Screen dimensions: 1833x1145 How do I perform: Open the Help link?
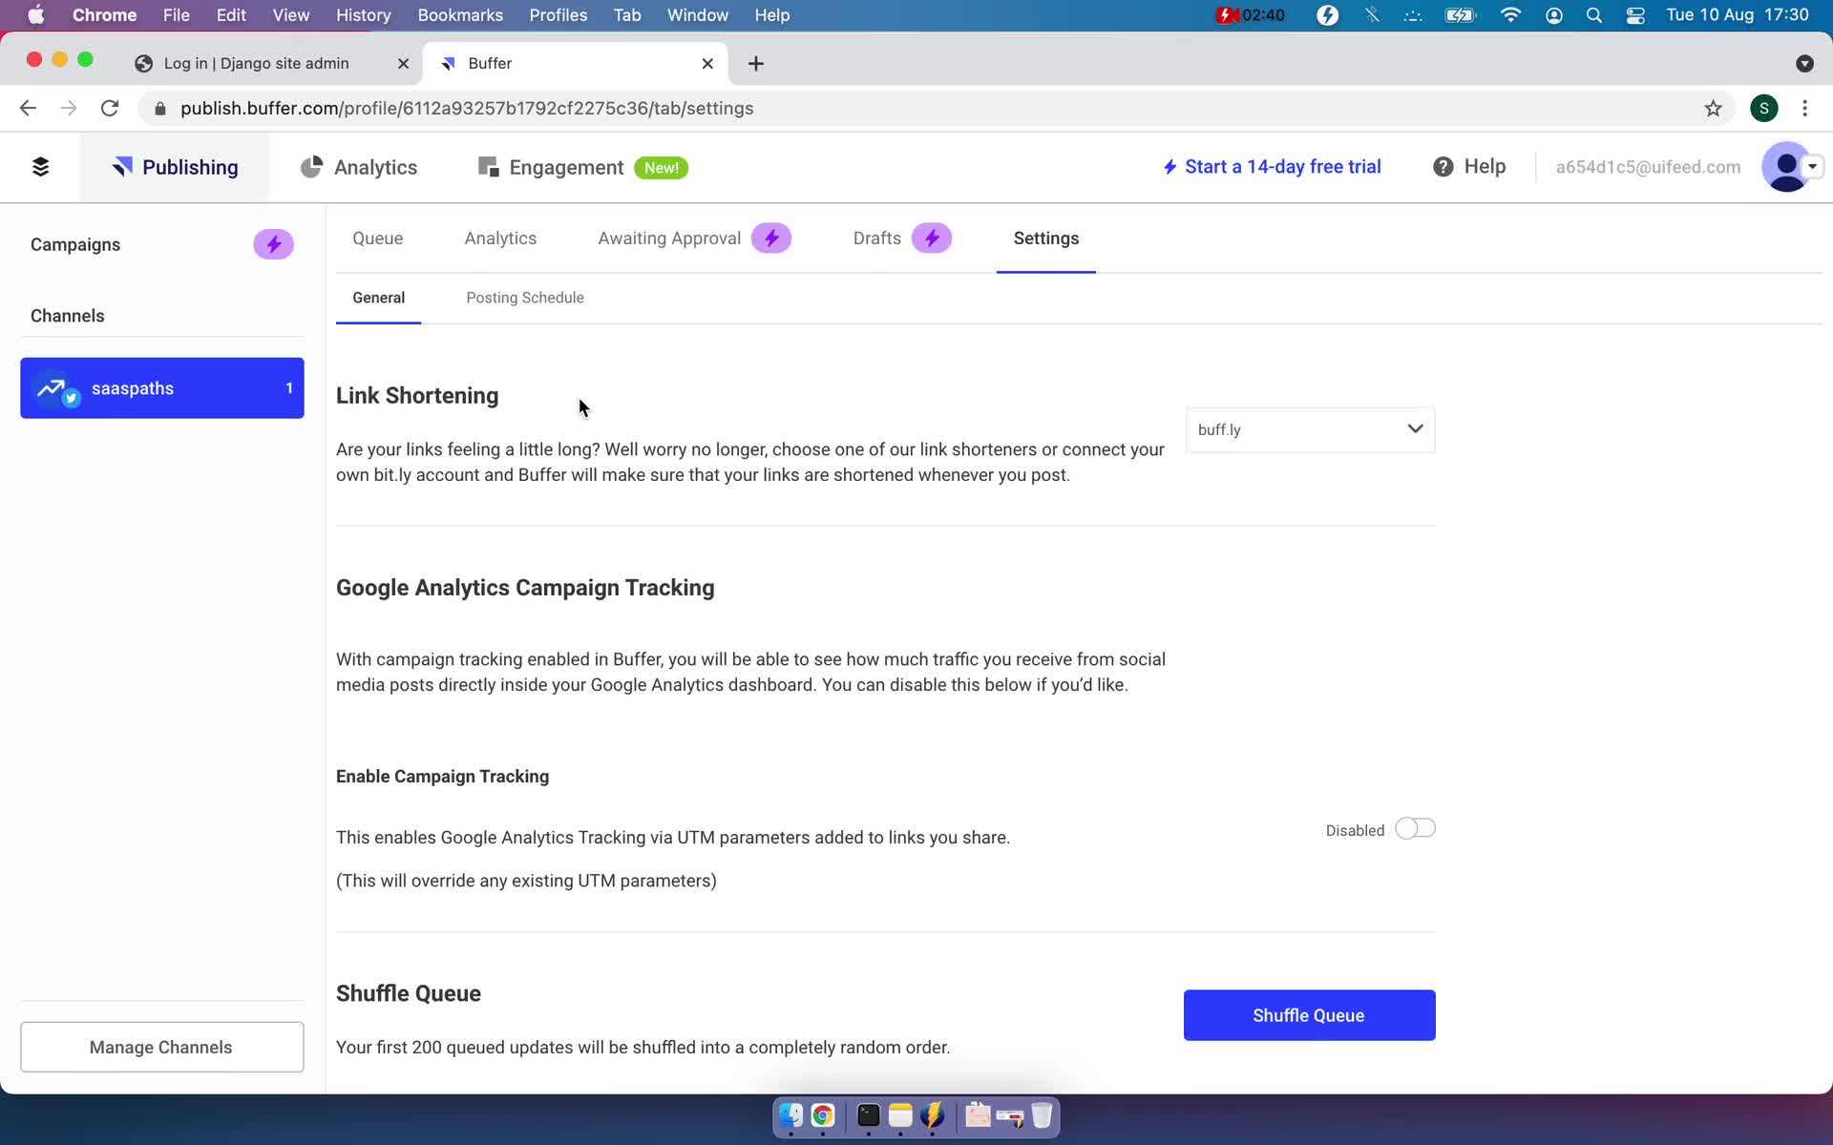click(x=1469, y=167)
